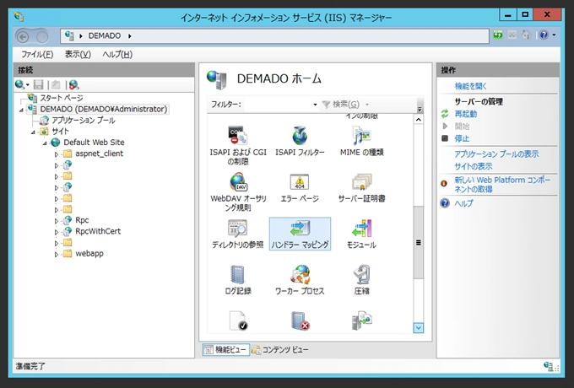Open ログ記録 feature
This screenshot has height=388, width=574.
click(238, 280)
